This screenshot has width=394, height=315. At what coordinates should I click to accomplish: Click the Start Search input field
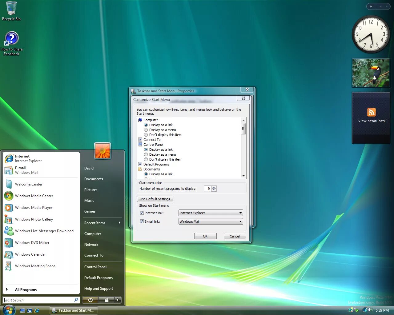(39, 300)
